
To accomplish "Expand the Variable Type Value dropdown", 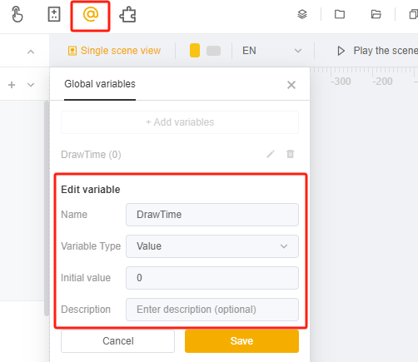I will pyautogui.click(x=212, y=246).
